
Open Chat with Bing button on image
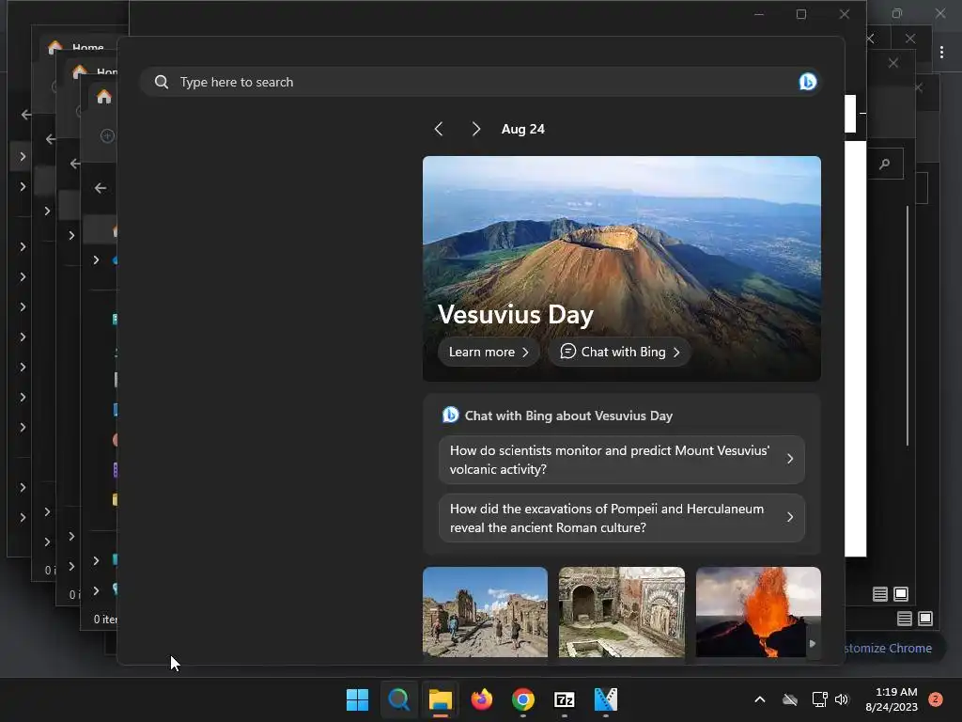620,352
